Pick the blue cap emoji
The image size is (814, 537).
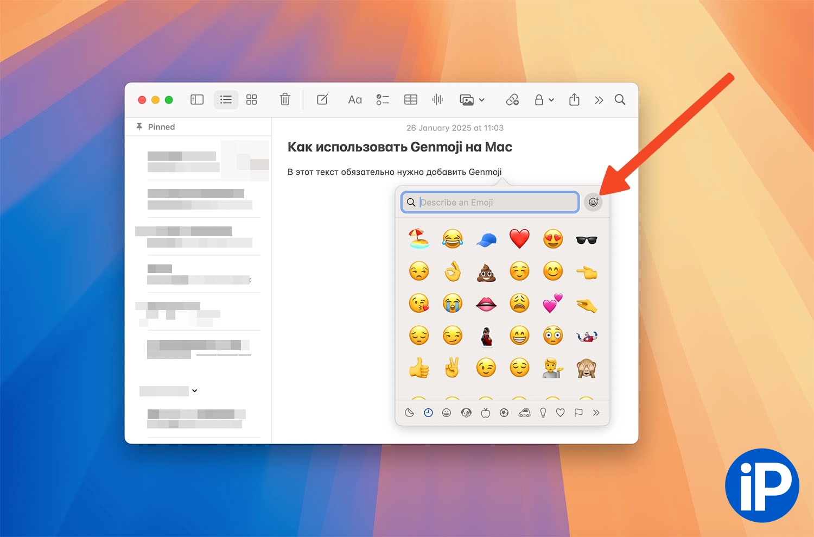pyautogui.click(x=486, y=239)
